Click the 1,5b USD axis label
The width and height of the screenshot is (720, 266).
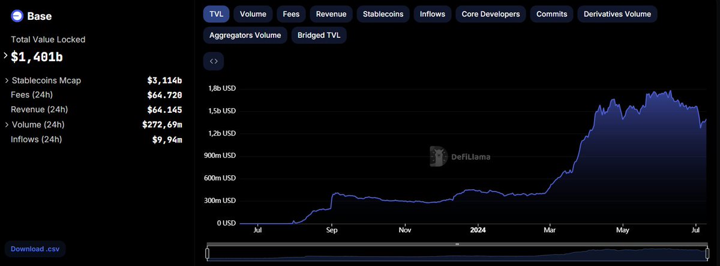221,111
